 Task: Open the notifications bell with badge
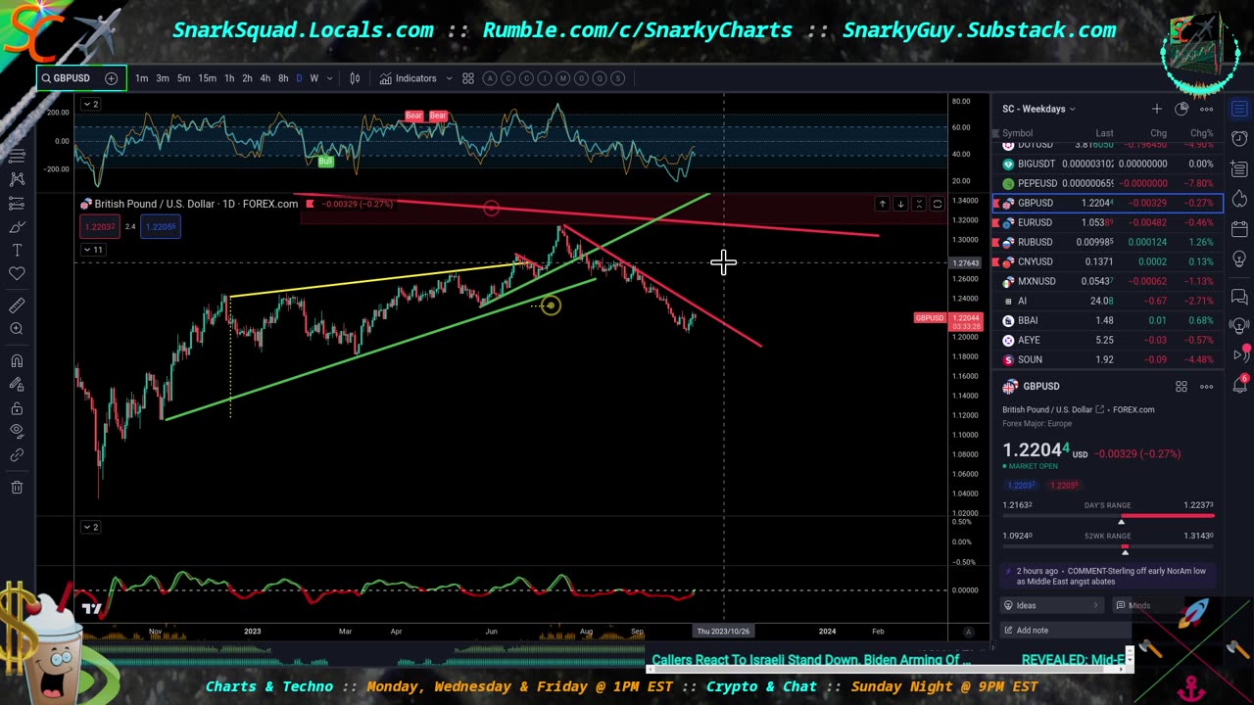pyautogui.click(x=1241, y=386)
